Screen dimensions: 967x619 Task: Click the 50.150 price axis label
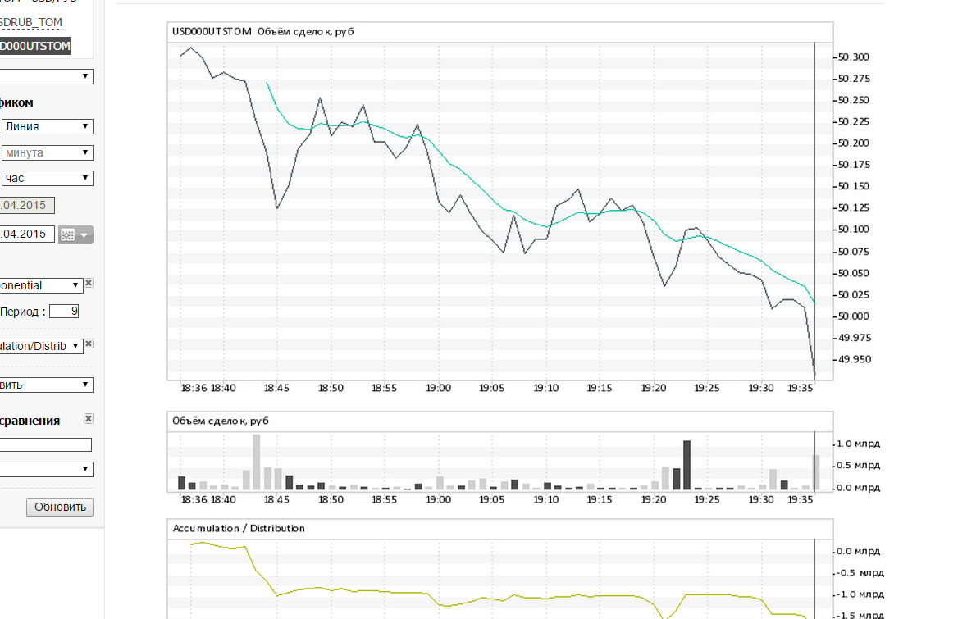pyautogui.click(x=854, y=186)
